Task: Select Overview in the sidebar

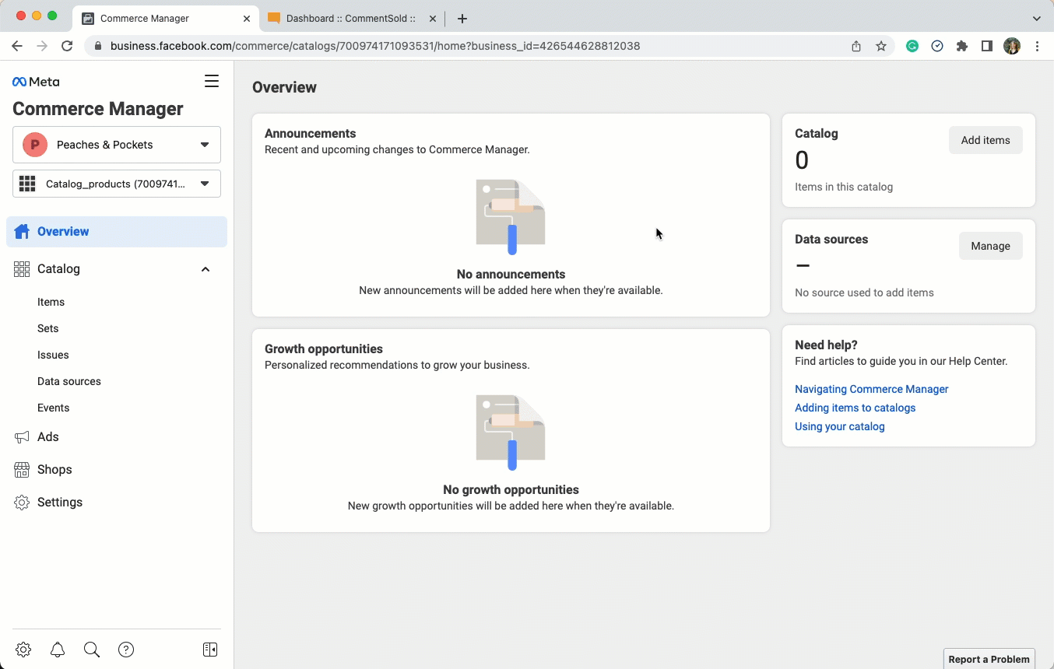Action: click(117, 232)
